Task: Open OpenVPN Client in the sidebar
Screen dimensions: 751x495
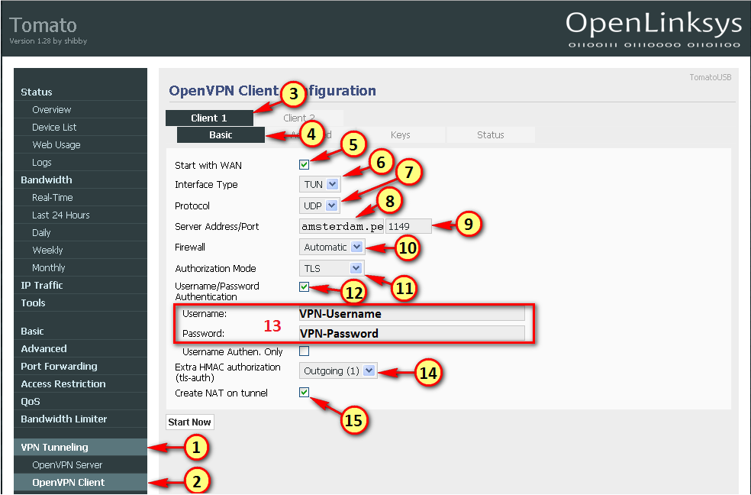Action: click(x=80, y=483)
